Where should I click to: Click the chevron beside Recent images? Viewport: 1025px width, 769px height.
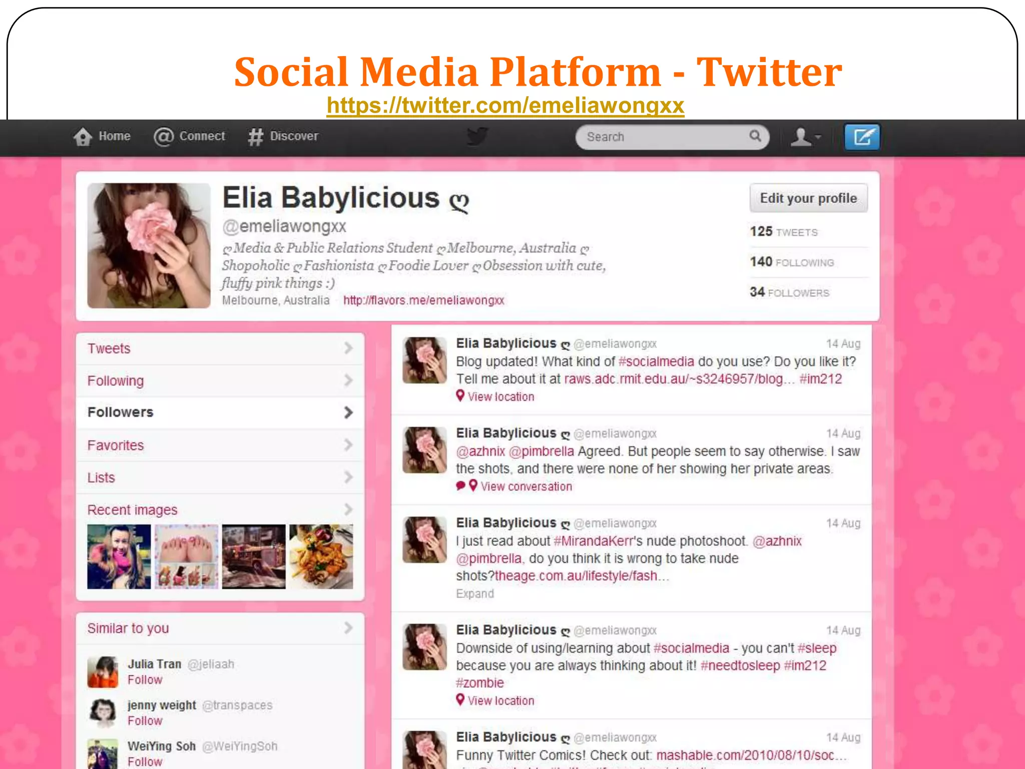point(348,509)
